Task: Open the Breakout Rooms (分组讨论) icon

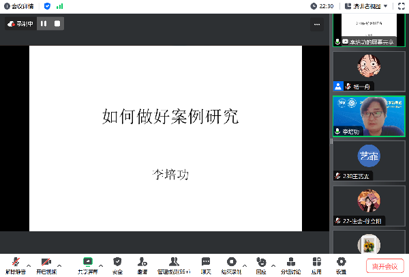Action: point(290,263)
